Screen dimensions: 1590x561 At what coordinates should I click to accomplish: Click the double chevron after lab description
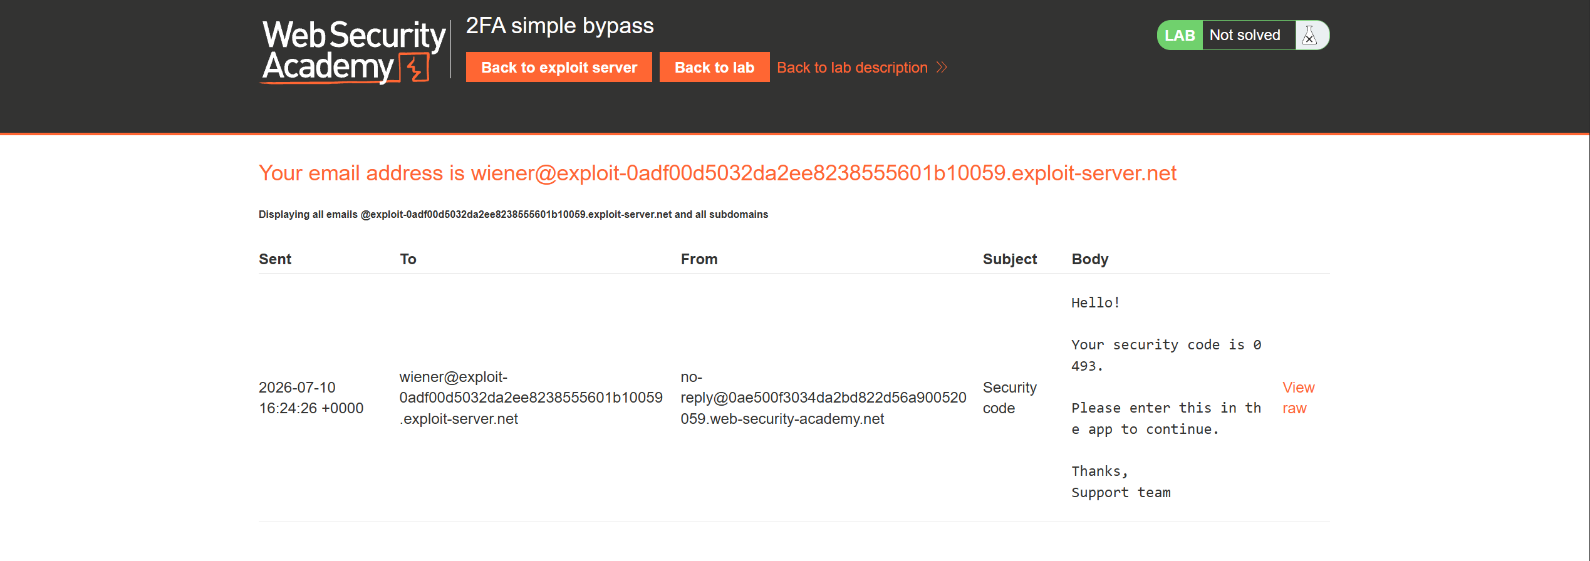pyautogui.click(x=942, y=67)
